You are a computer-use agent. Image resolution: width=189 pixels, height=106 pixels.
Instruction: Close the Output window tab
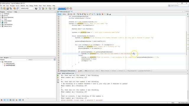click(76, 73)
